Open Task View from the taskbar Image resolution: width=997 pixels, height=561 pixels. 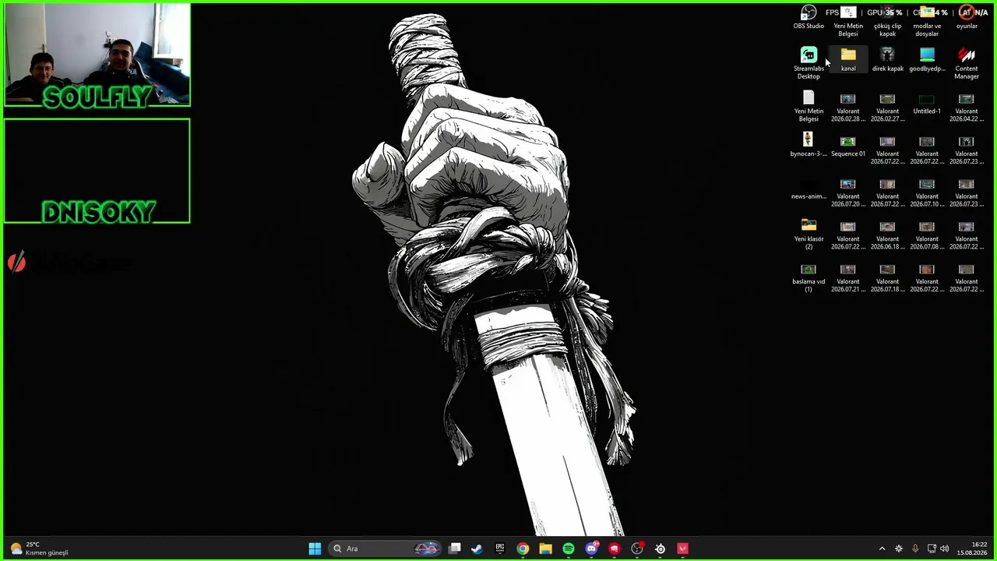(455, 549)
